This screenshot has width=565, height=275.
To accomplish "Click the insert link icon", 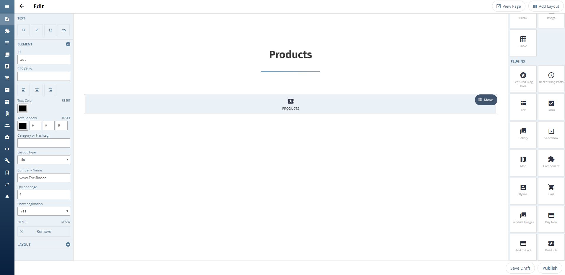I will tap(63, 30).
